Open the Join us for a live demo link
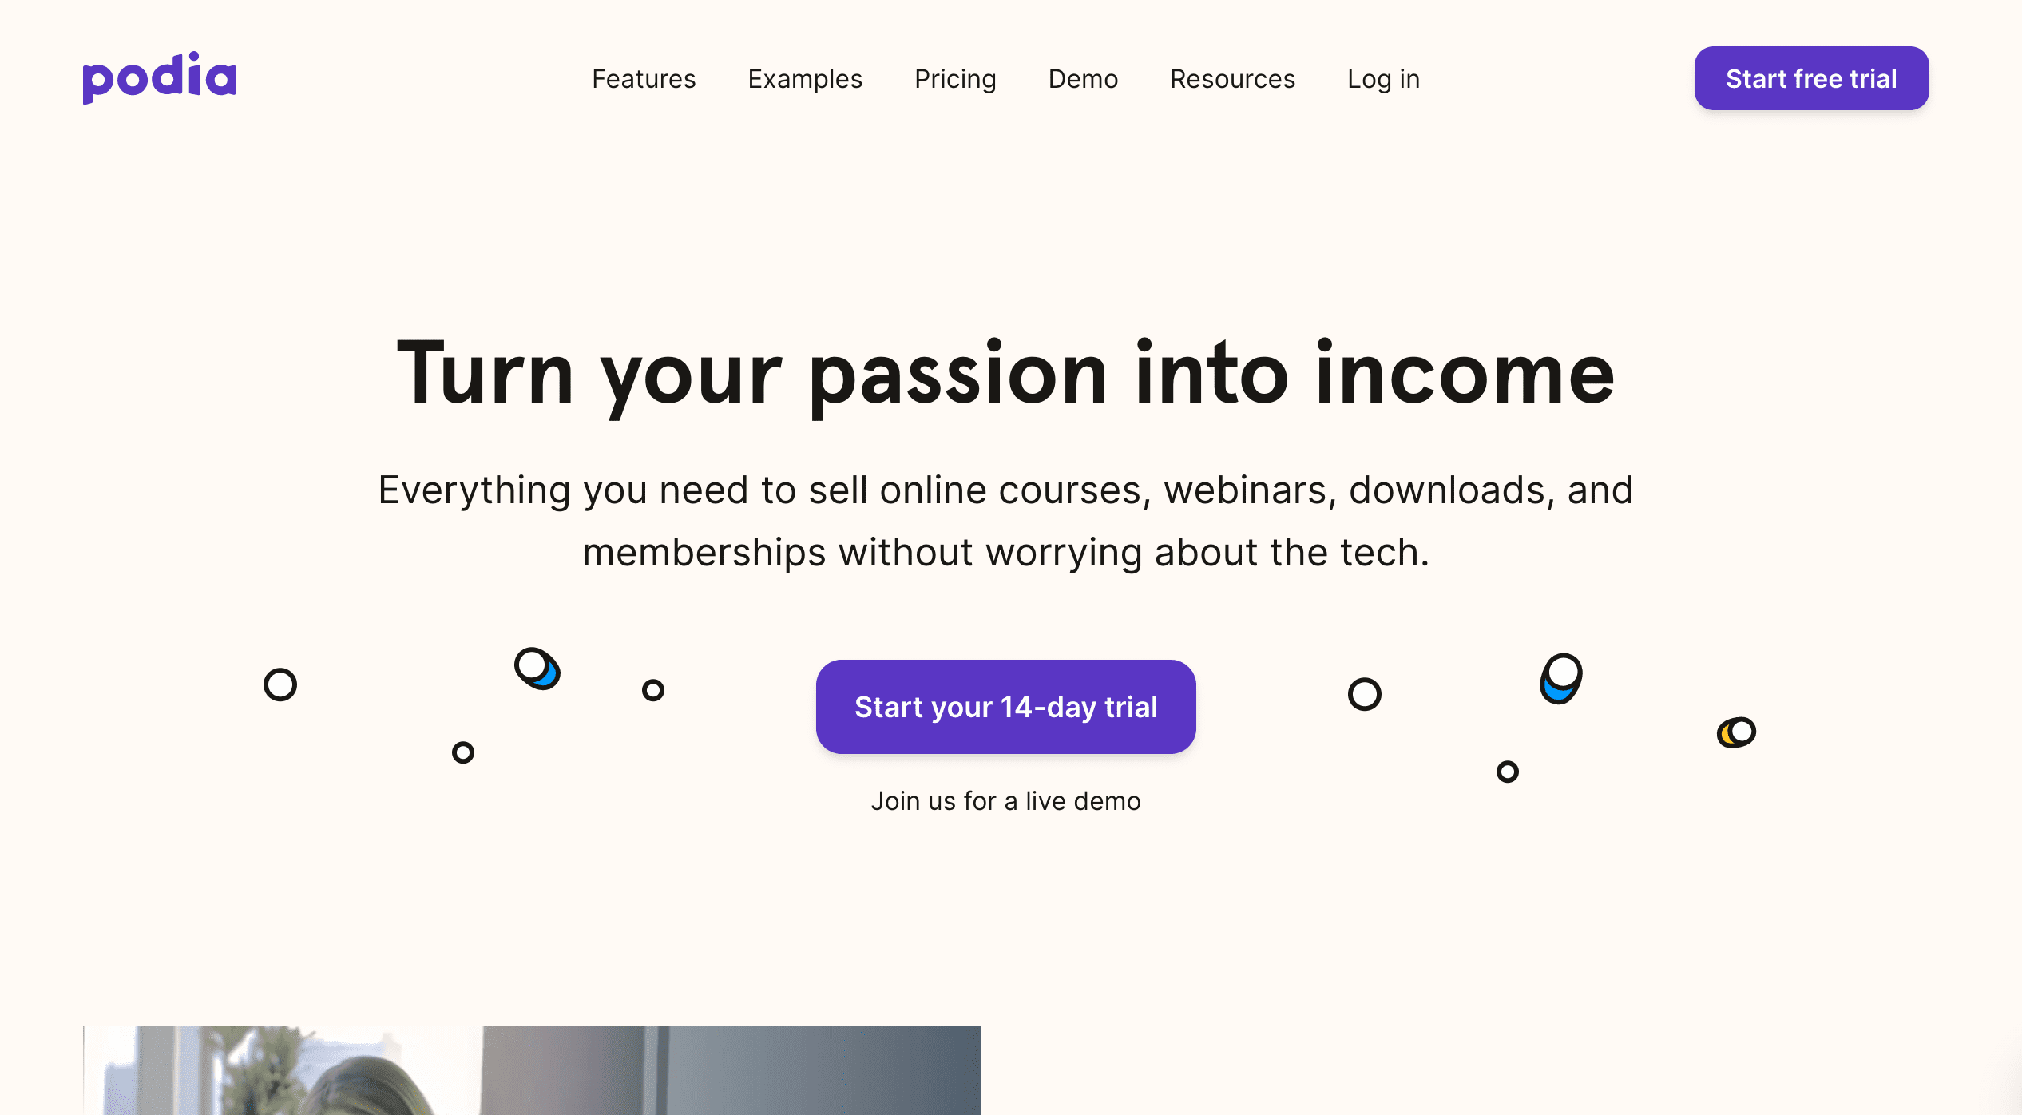 coord(1005,801)
